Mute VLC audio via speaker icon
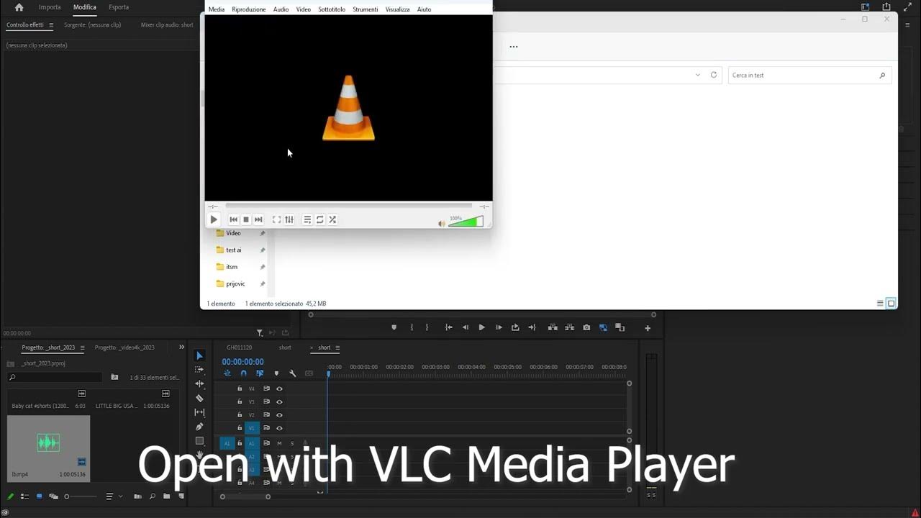This screenshot has width=921, height=518. click(x=442, y=223)
